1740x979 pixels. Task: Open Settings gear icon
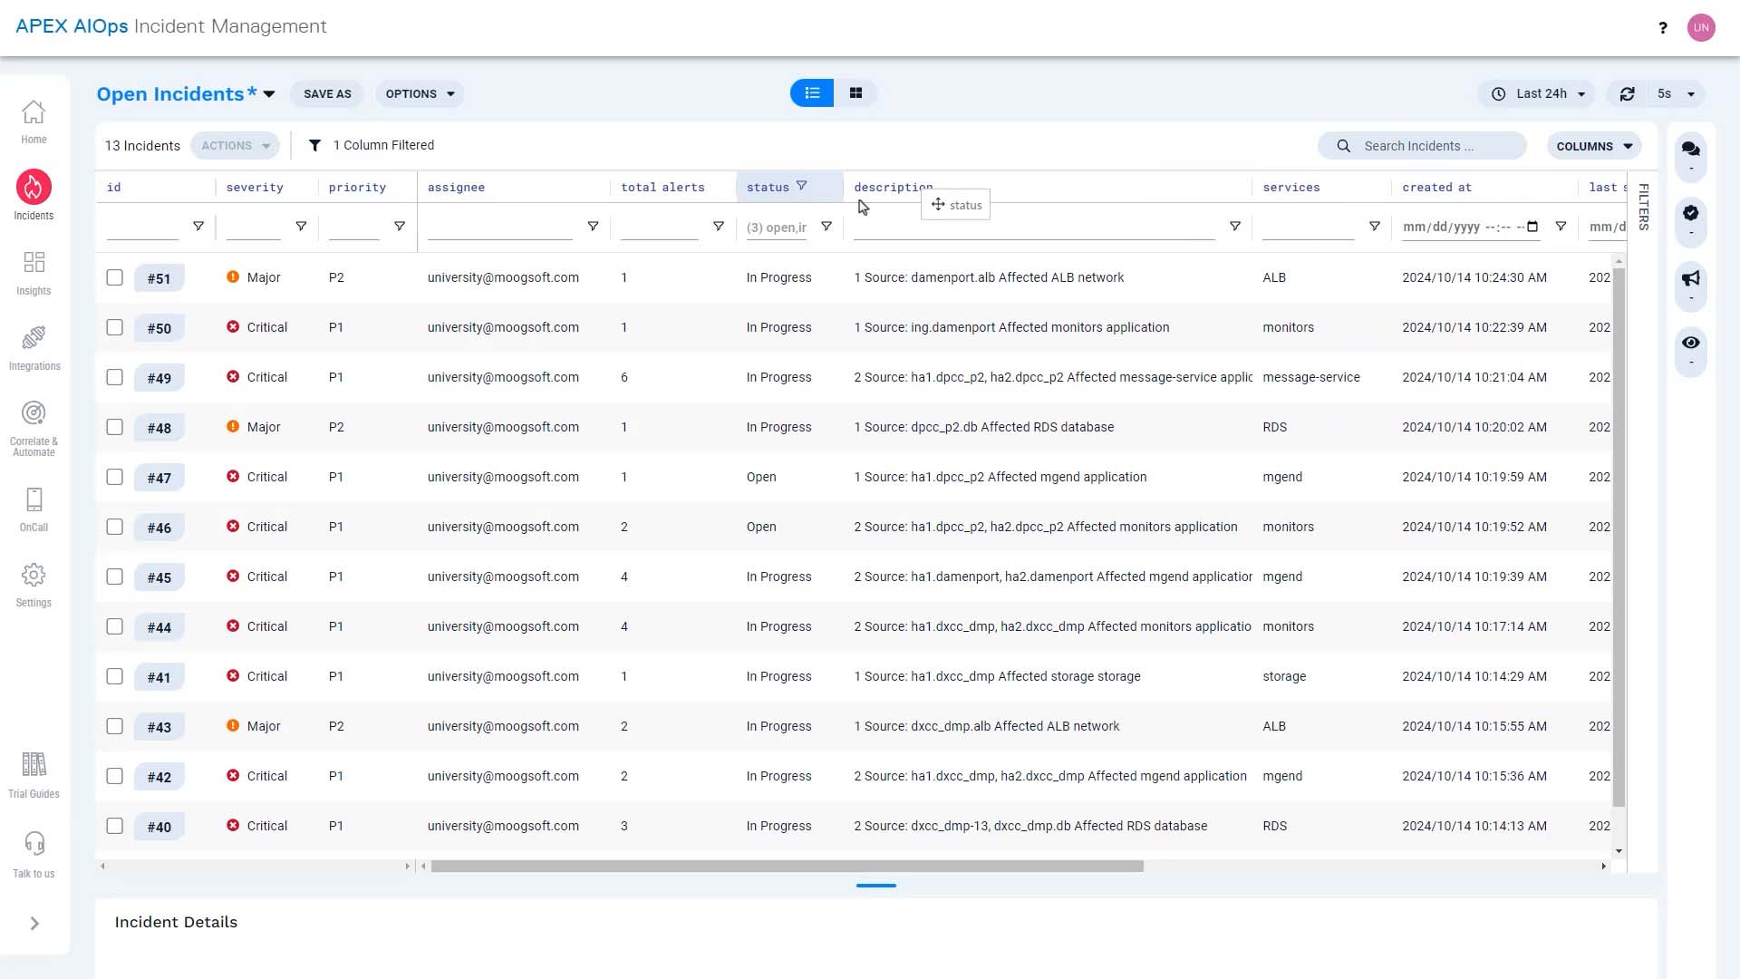(x=34, y=575)
